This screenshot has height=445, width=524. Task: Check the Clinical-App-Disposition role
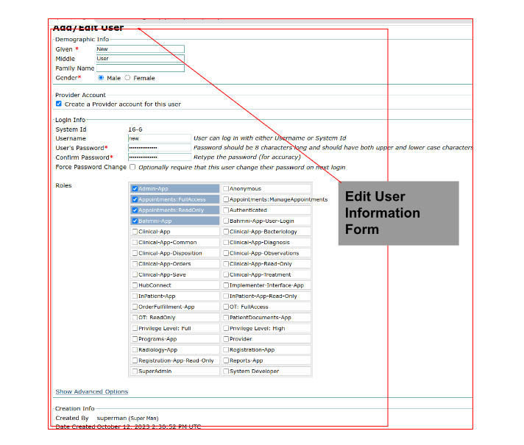(135, 253)
